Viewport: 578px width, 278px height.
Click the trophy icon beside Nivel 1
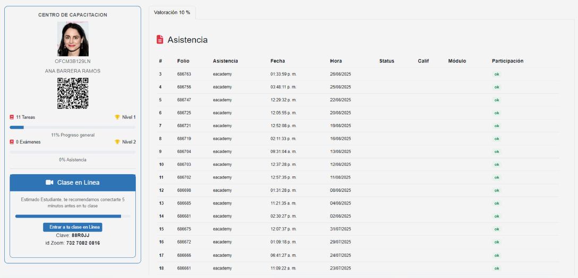[117, 117]
